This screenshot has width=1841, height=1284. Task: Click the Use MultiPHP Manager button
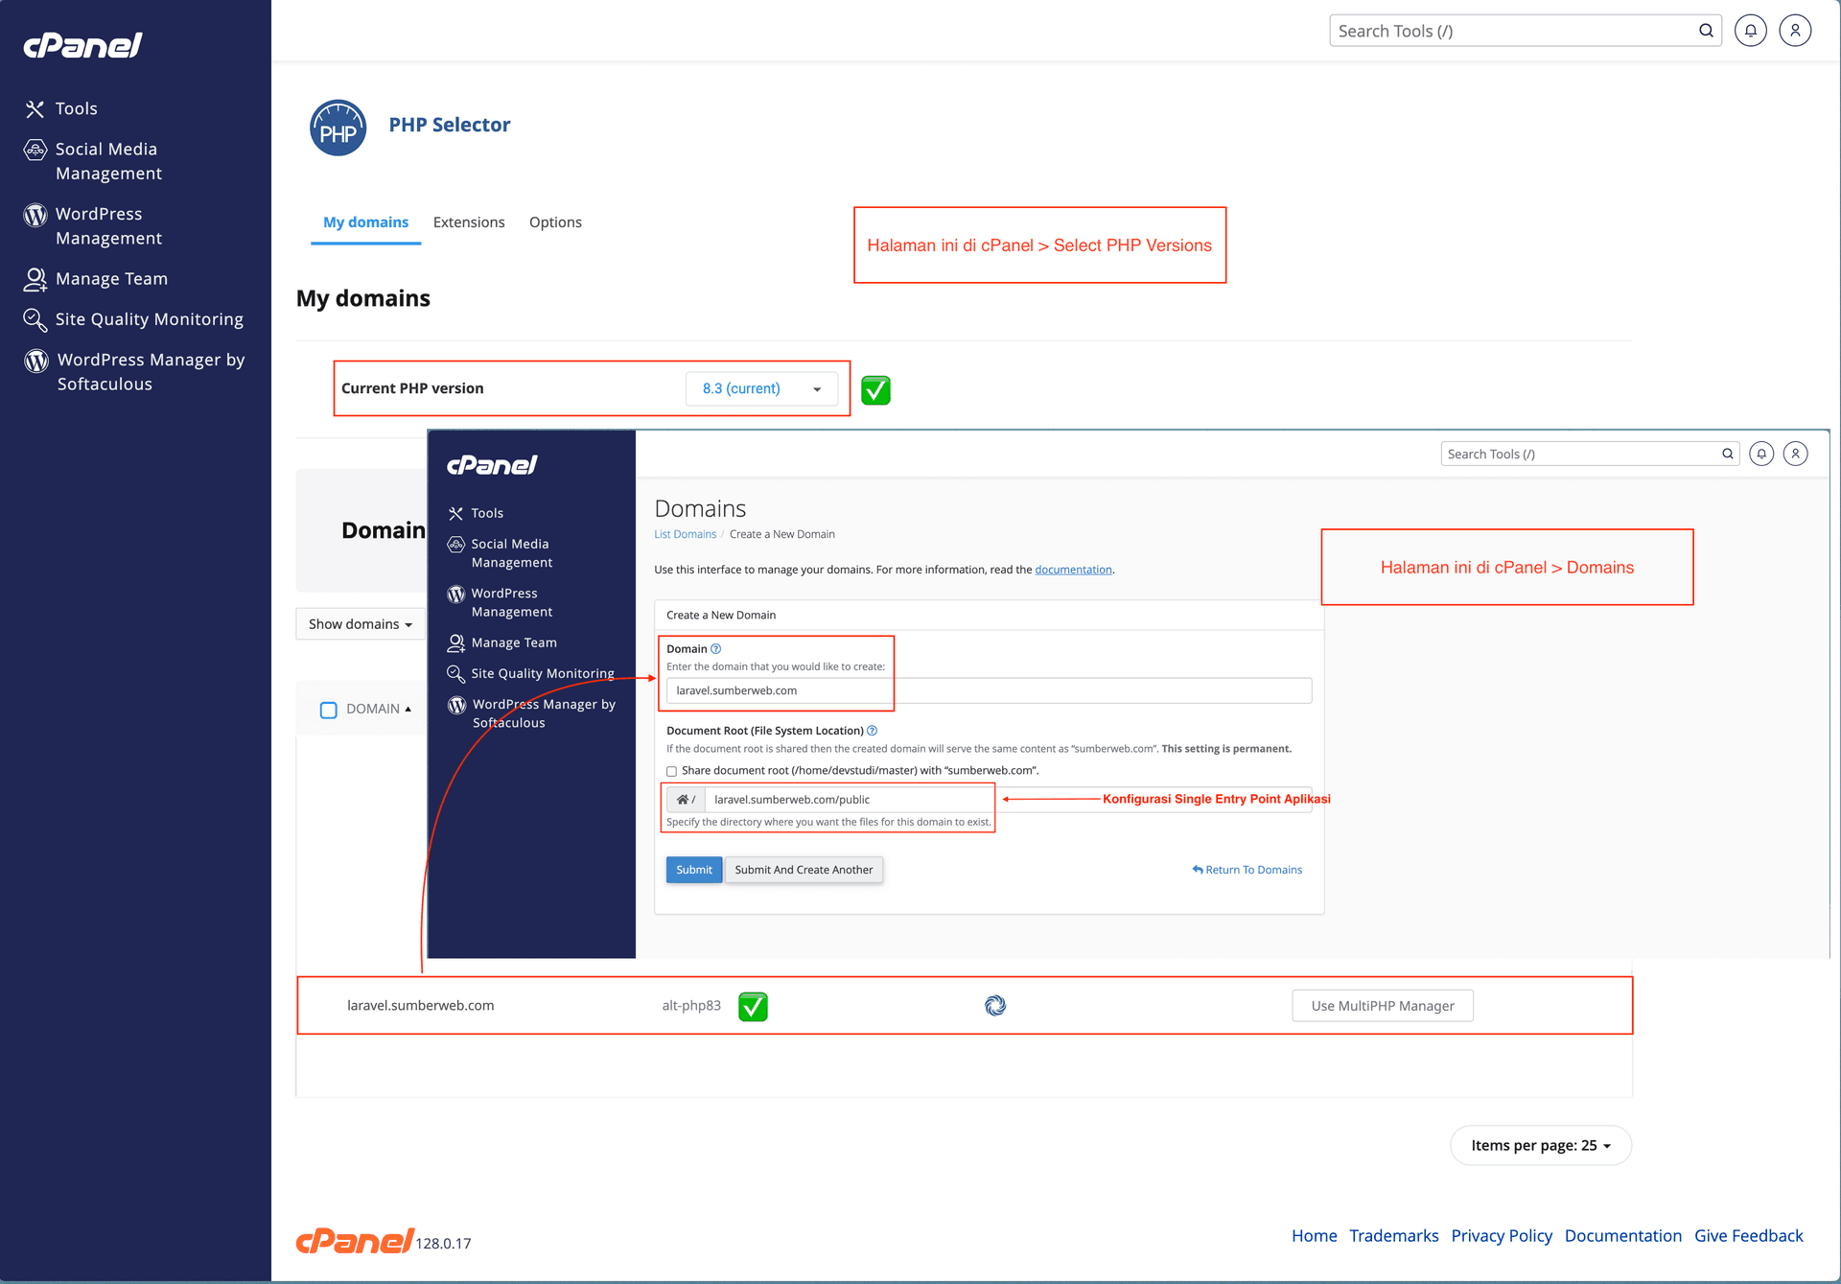pos(1382,1006)
